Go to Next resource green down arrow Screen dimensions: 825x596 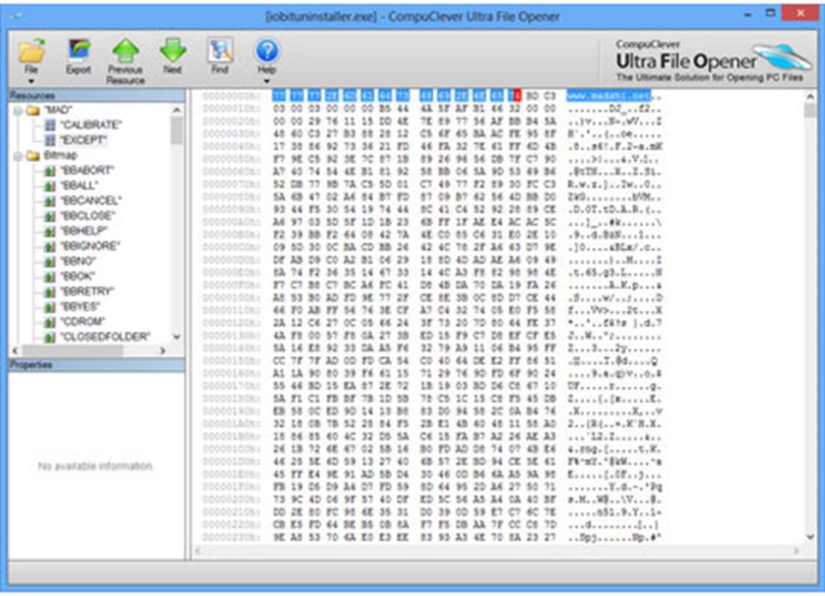pos(172,51)
